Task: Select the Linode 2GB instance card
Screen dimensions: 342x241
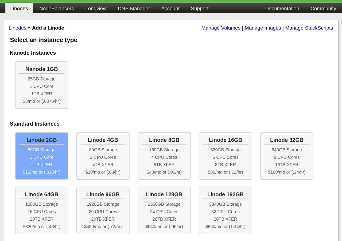Action: click(x=42, y=156)
